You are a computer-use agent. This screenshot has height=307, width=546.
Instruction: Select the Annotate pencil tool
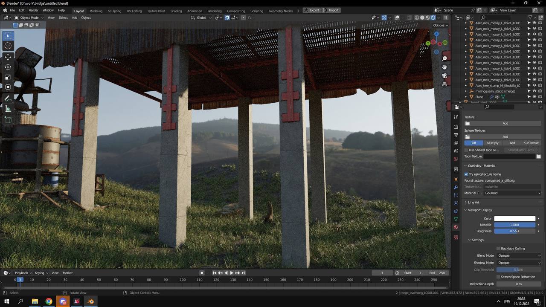(x=8, y=98)
